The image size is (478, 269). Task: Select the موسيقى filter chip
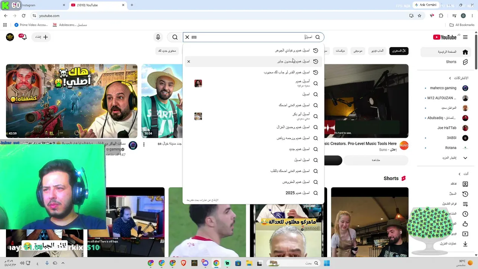358,51
